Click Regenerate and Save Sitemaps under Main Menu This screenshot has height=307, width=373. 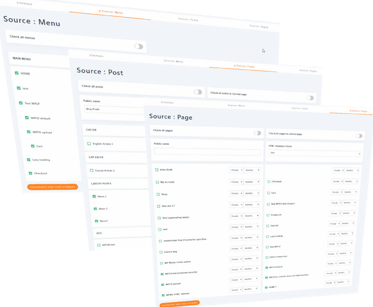[x=53, y=187]
